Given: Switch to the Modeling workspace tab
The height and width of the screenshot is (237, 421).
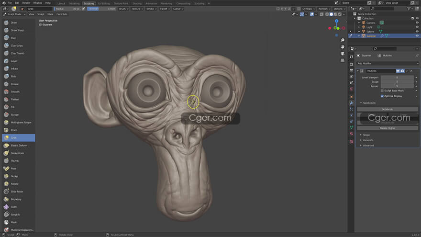Looking at the screenshot, I should pyautogui.click(x=74, y=3).
